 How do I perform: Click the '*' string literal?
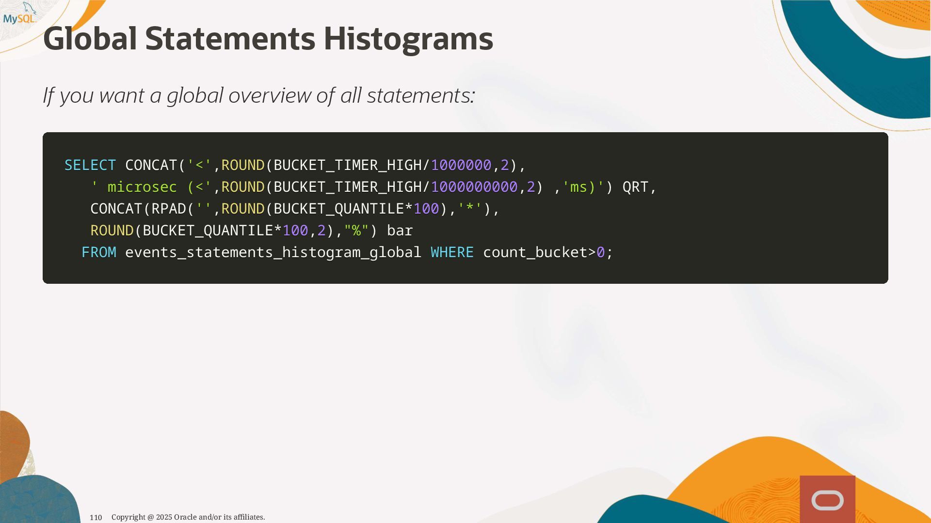(469, 209)
